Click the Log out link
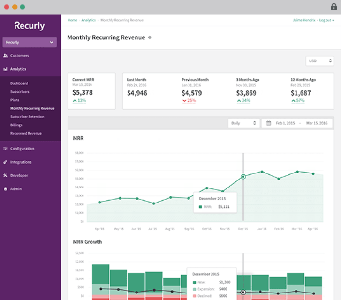Image resolution: width=341 pixels, height=300 pixels. 325,20
